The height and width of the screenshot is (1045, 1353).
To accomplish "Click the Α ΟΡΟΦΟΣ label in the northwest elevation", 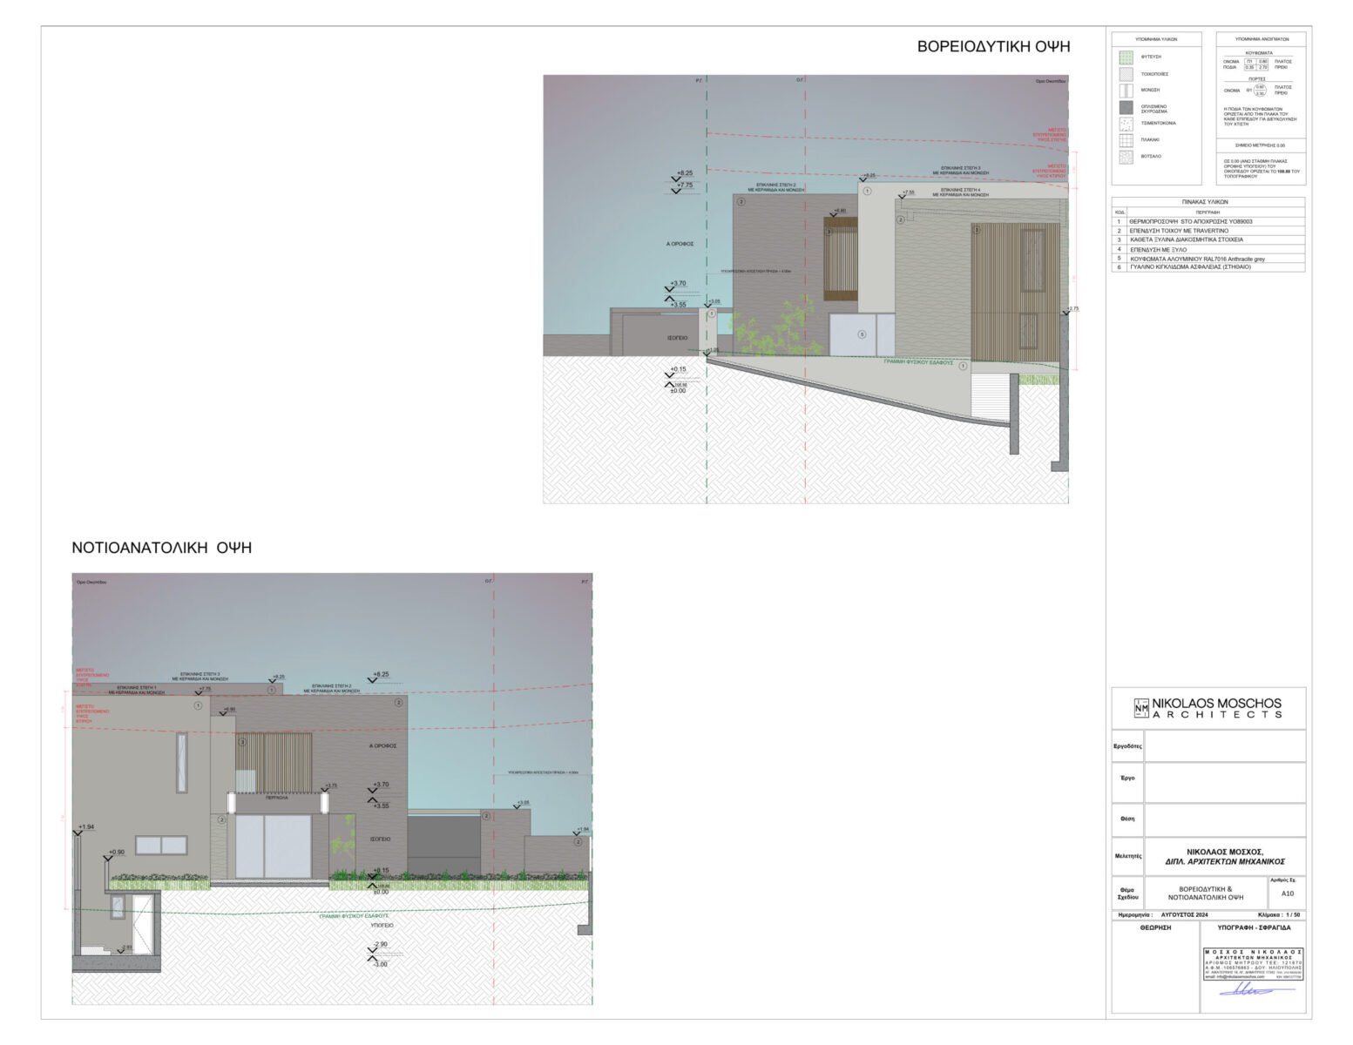I will pos(679,245).
